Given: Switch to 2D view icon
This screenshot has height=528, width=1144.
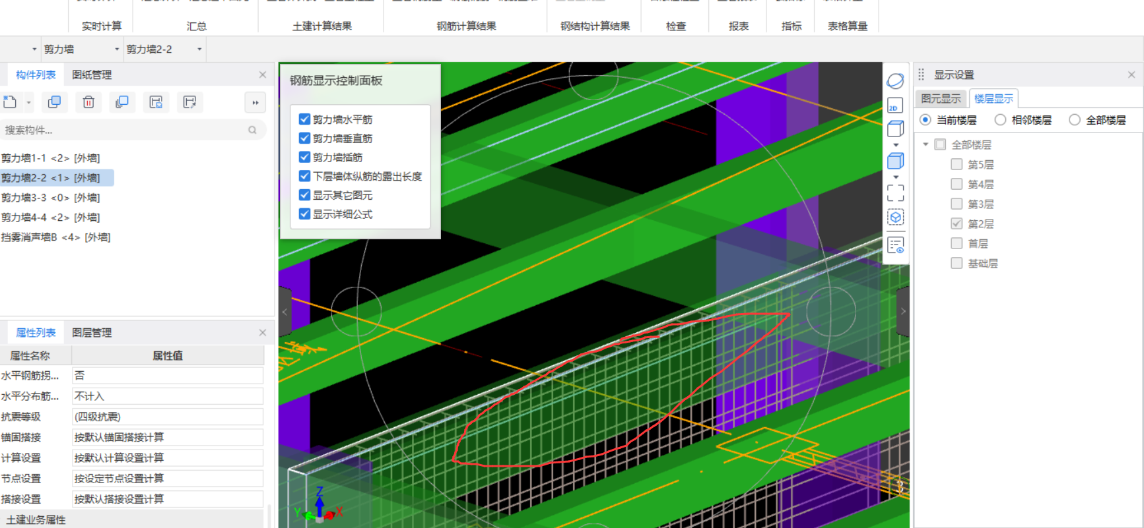Looking at the screenshot, I should (895, 105).
